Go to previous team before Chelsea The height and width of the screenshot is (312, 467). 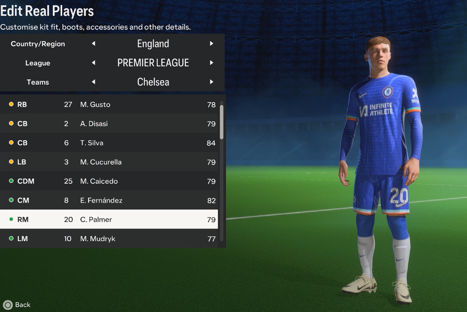click(93, 82)
